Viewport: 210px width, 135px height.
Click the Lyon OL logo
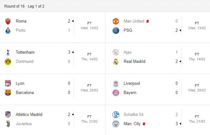click(x=8, y=83)
